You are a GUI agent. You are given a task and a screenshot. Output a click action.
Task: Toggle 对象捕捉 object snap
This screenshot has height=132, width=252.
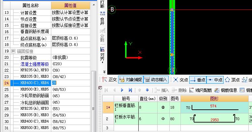(x=131, y=80)
